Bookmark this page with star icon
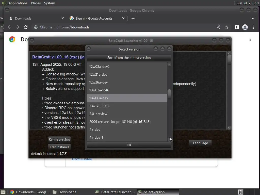The image size is (260, 195). [x=227, y=27]
